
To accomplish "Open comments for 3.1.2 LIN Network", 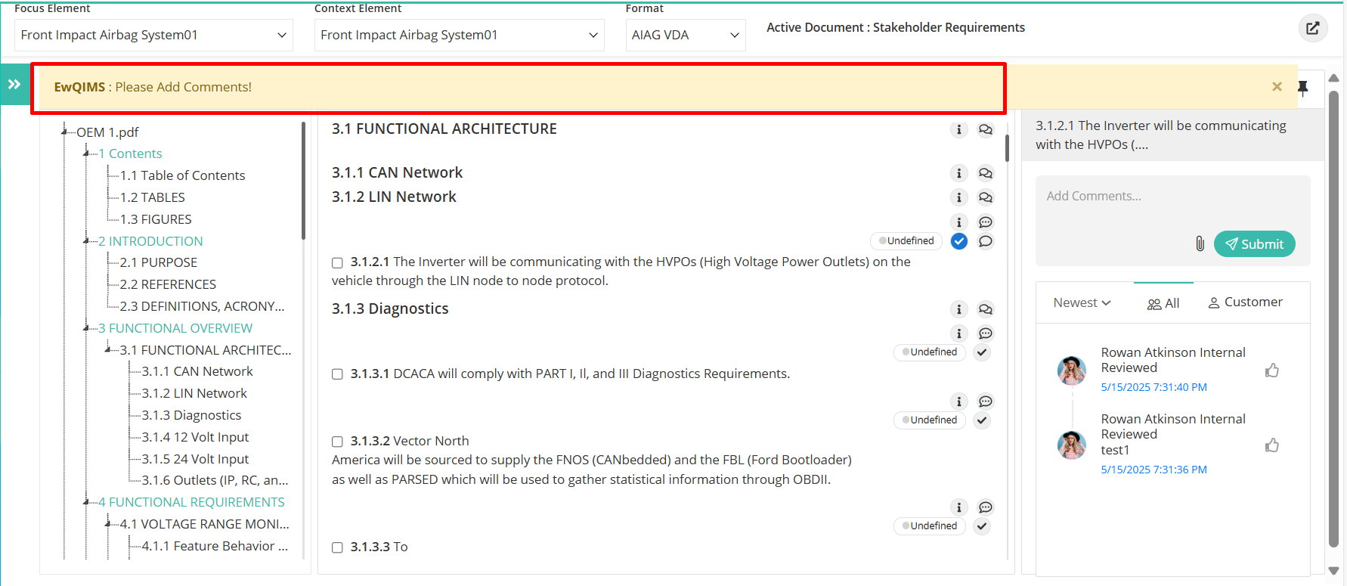I will (x=986, y=197).
